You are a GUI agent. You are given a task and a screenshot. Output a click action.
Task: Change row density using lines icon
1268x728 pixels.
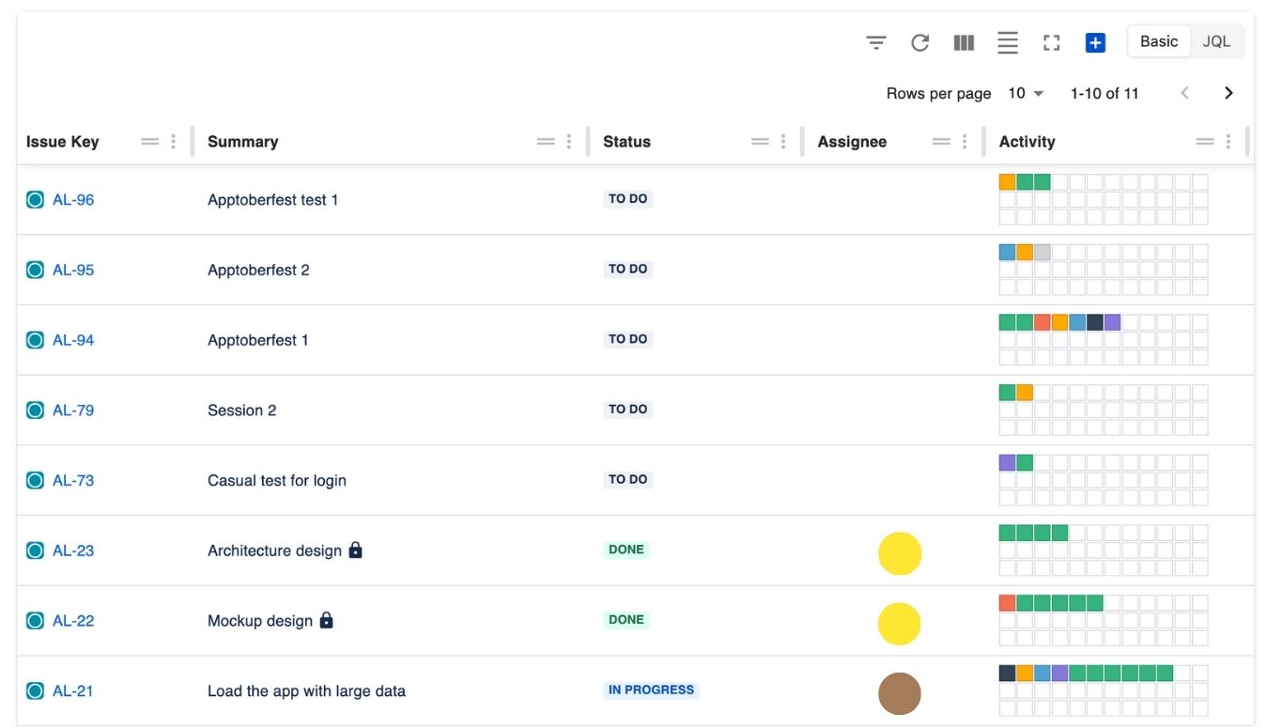pyautogui.click(x=1007, y=42)
